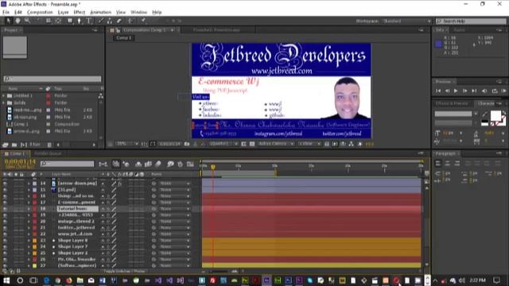The height and width of the screenshot is (286, 509).
Task: Open the Animation menu
Action: click(x=101, y=13)
